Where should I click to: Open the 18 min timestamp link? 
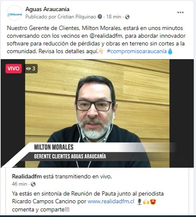coord(114,17)
